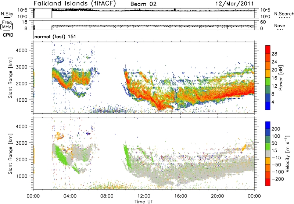Click the orange velocity patch above 3000 km near 02:30
The height and width of the screenshot is (204, 294).
click(x=59, y=136)
